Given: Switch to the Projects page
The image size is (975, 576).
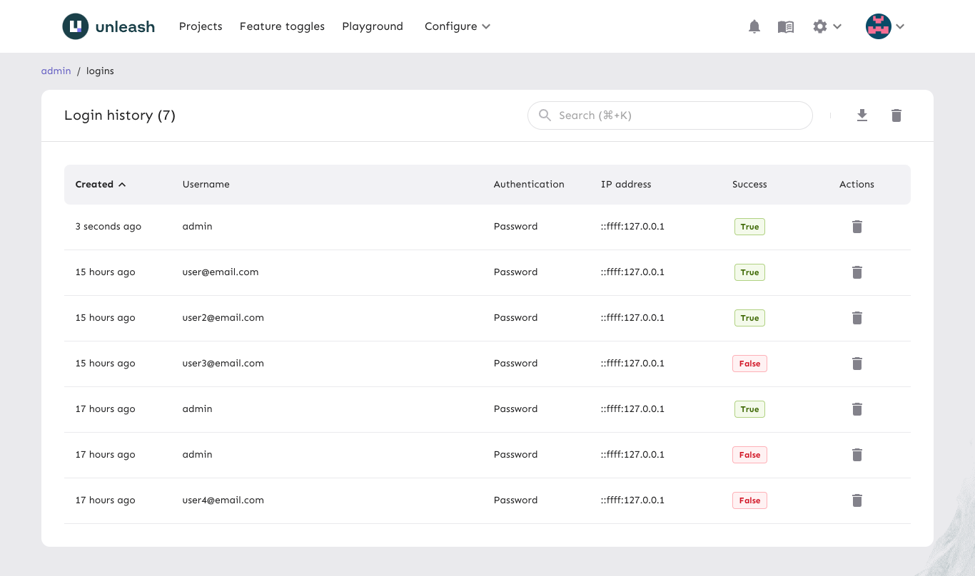Looking at the screenshot, I should pyautogui.click(x=201, y=26).
